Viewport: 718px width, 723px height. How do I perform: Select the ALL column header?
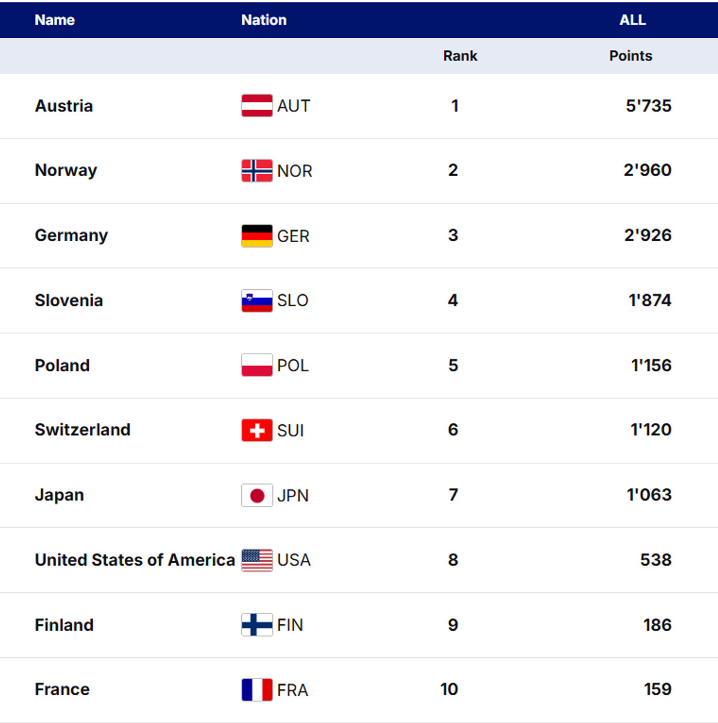pos(632,20)
